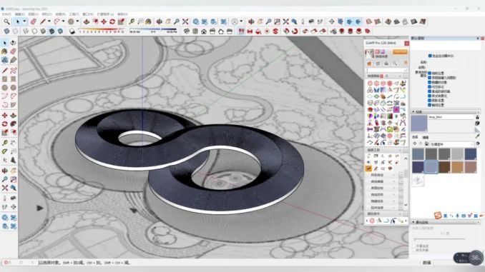Pick the Push/Pull tool in top toolbar
This screenshot has height=272, width=485.
click(x=87, y=21)
